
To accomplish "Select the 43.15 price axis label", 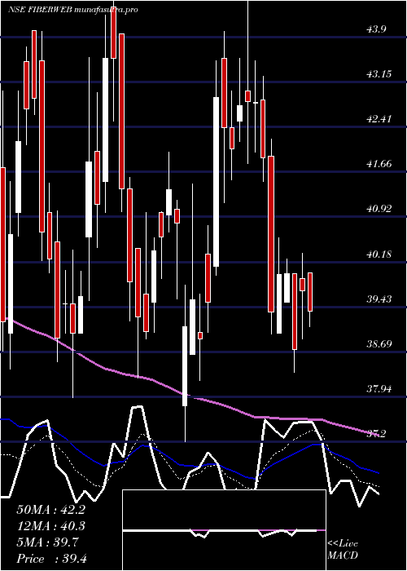I will [379, 74].
